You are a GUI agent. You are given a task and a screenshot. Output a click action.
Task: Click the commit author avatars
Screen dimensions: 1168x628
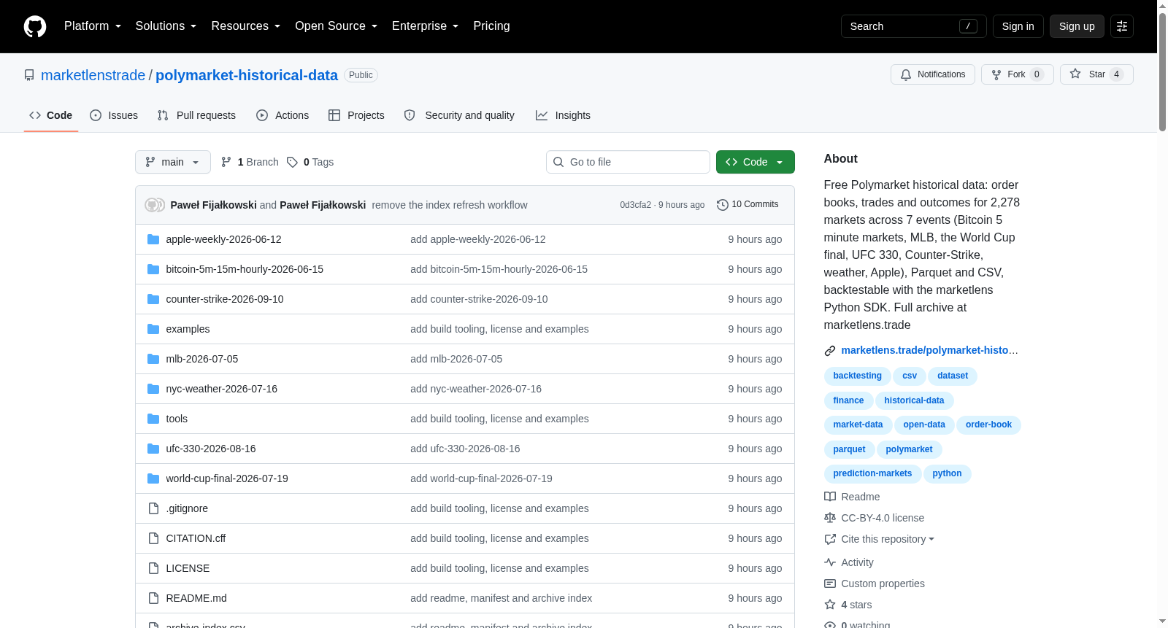pyautogui.click(x=155, y=205)
